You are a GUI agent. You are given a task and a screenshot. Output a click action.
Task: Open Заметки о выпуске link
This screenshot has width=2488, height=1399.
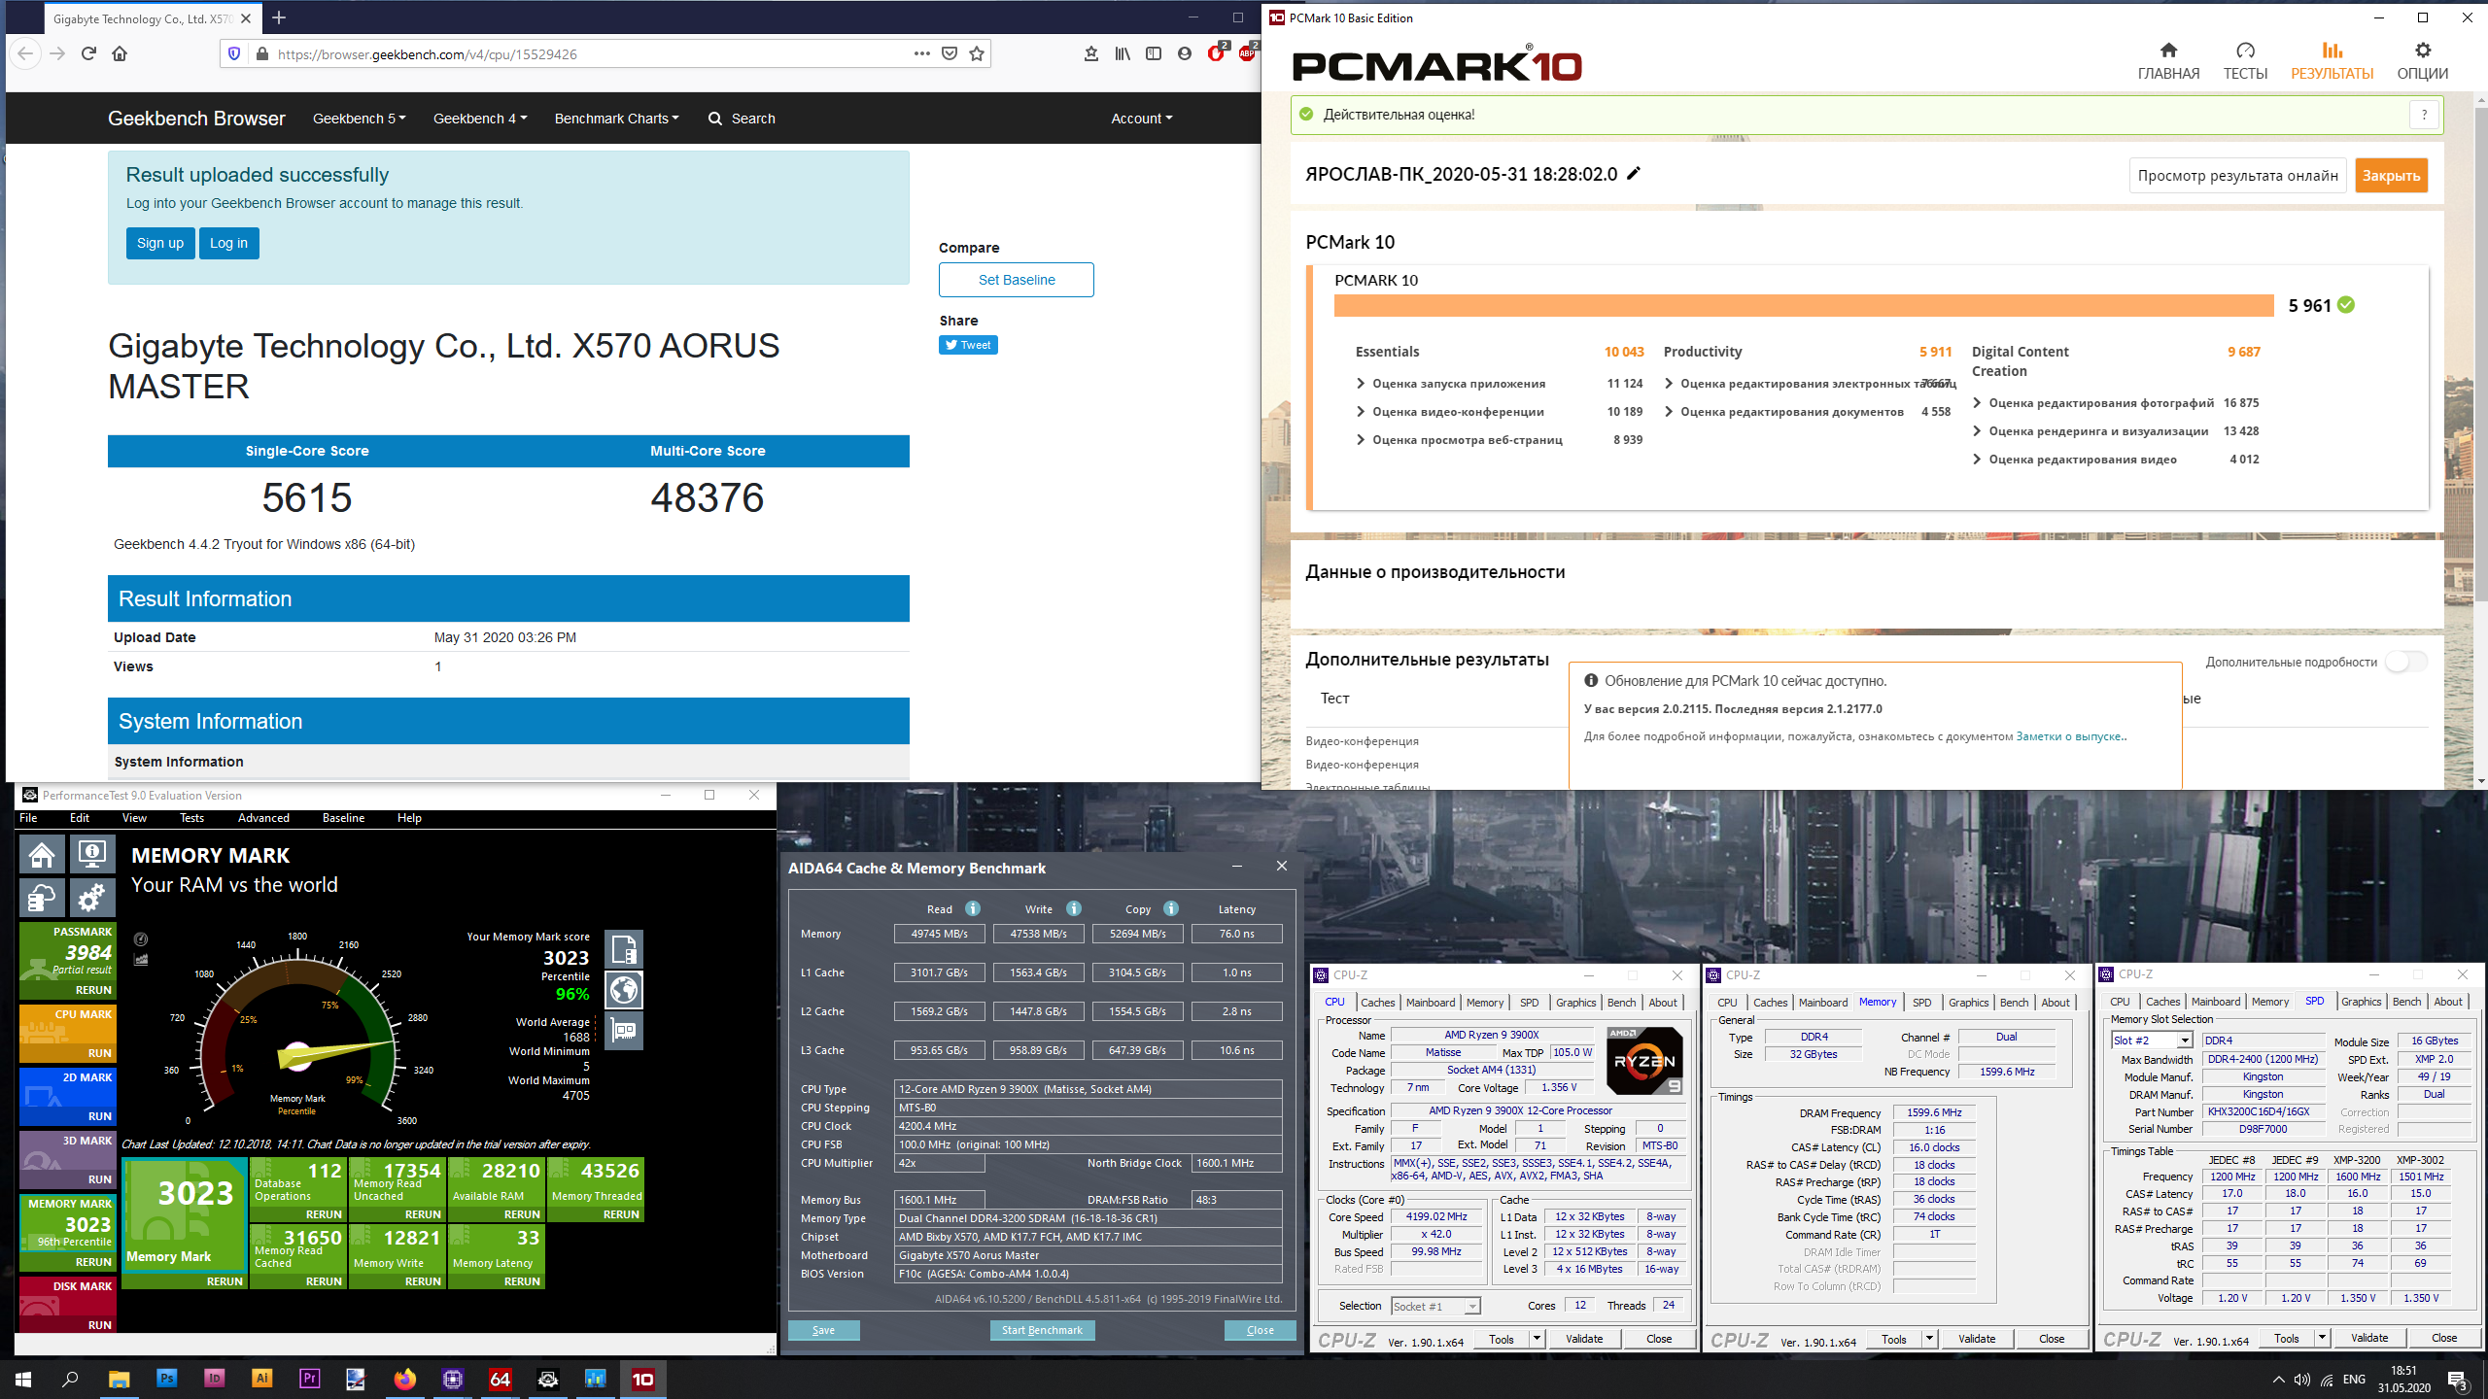click(x=2069, y=736)
